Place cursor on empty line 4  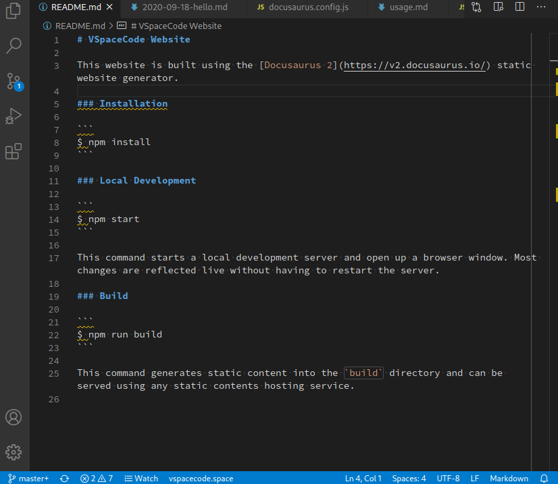pyautogui.click(x=303, y=91)
